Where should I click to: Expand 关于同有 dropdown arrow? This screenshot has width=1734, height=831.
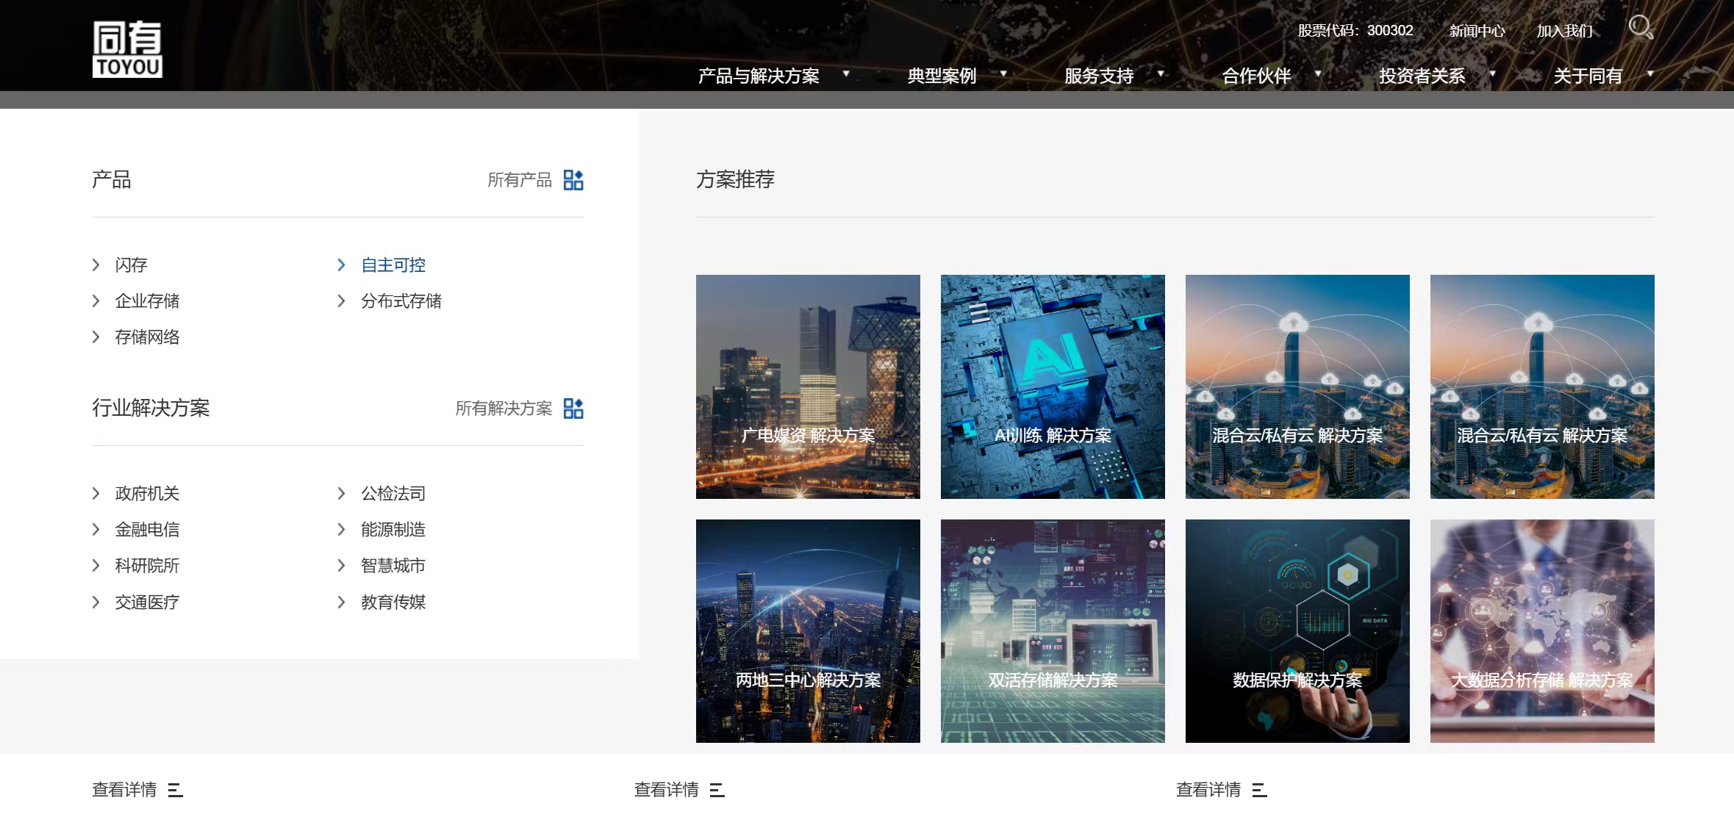(1650, 73)
